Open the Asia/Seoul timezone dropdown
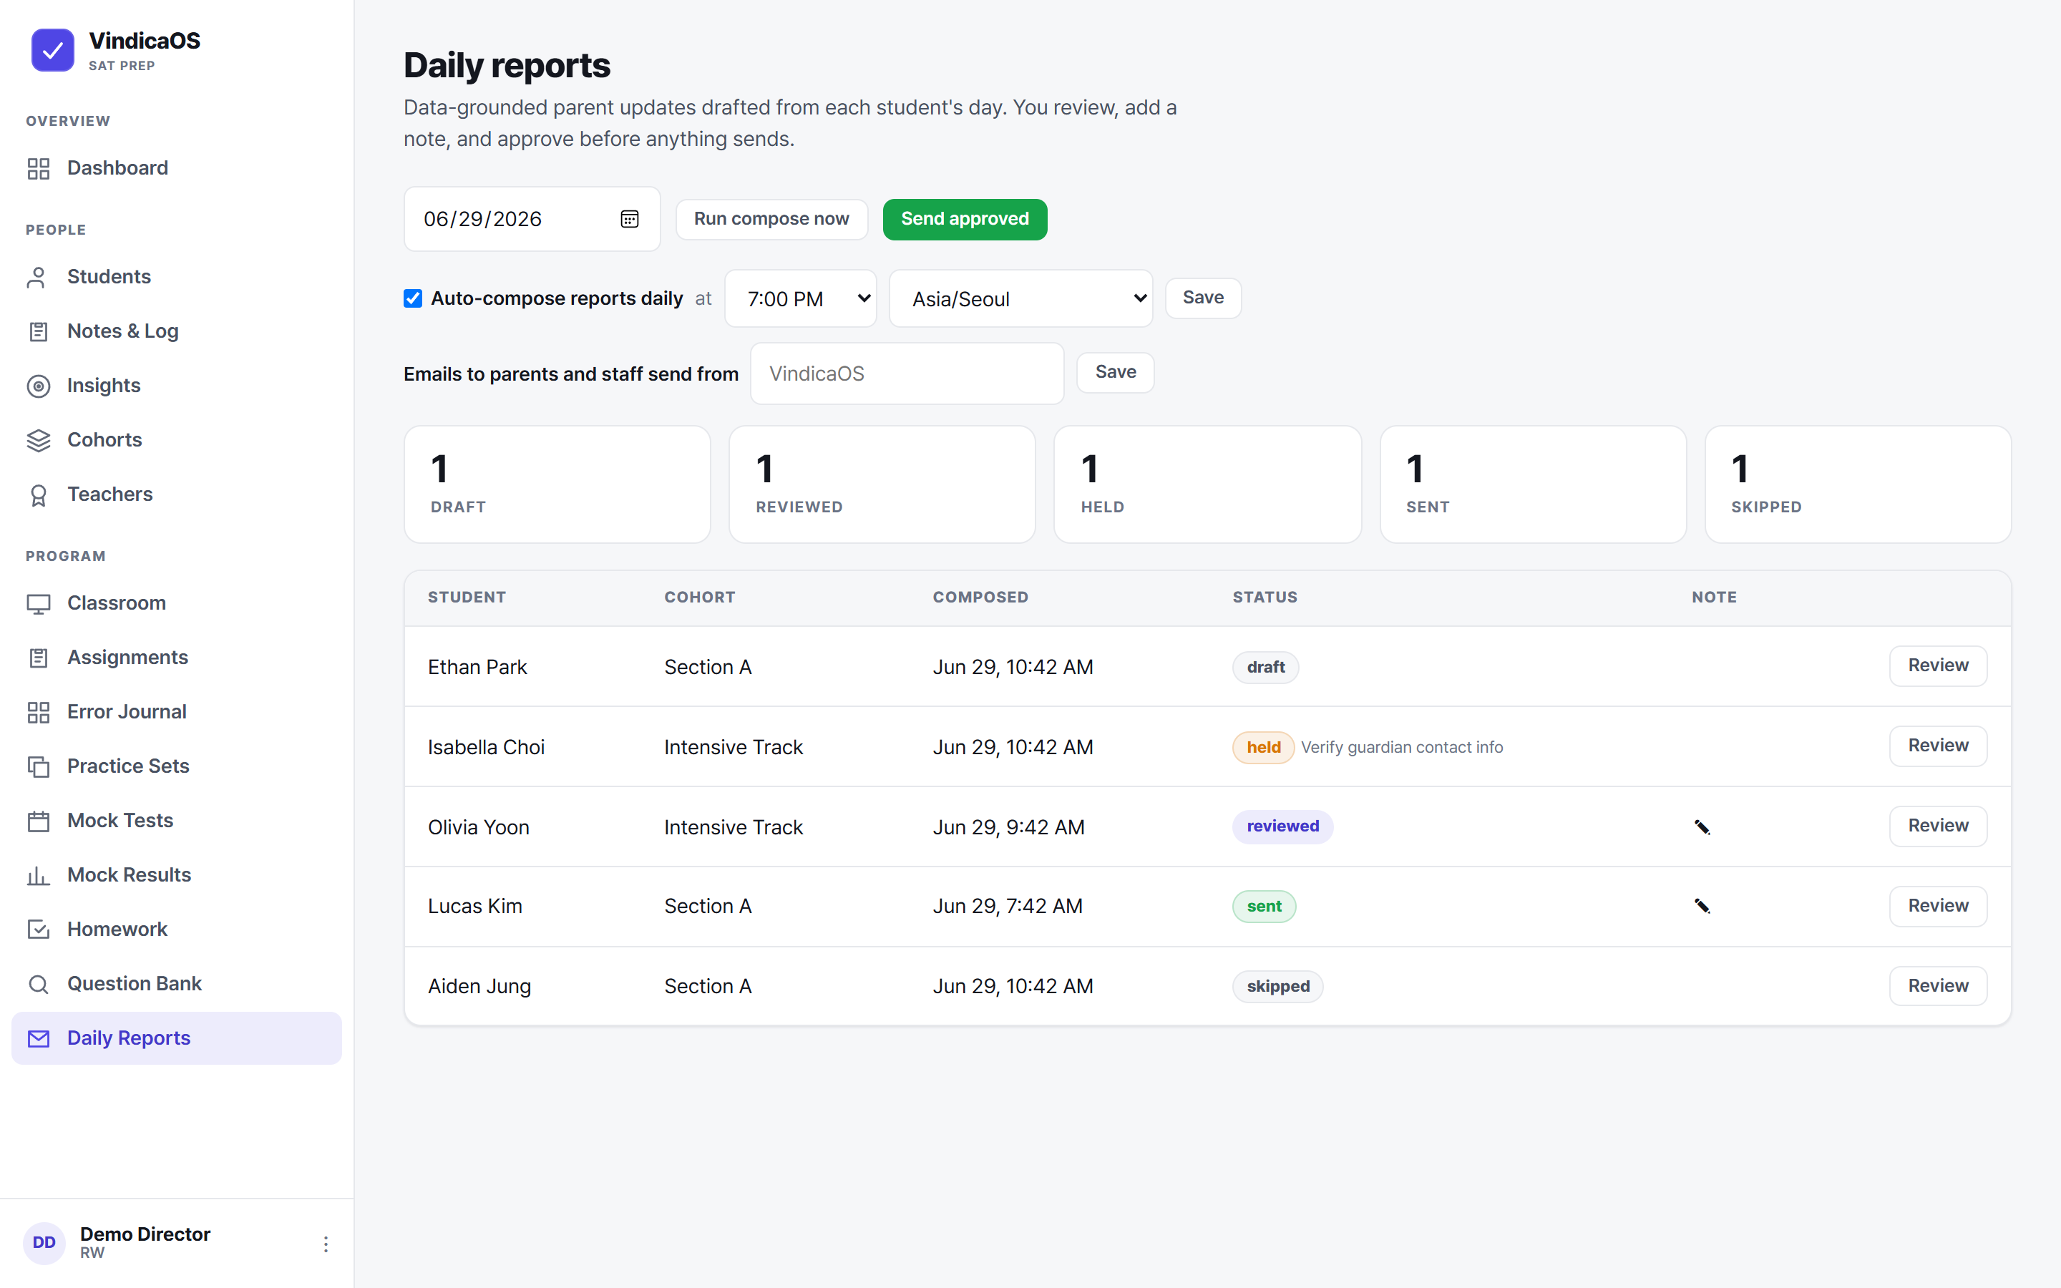Viewport: 2061px width, 1288px height. [1021, 299]
